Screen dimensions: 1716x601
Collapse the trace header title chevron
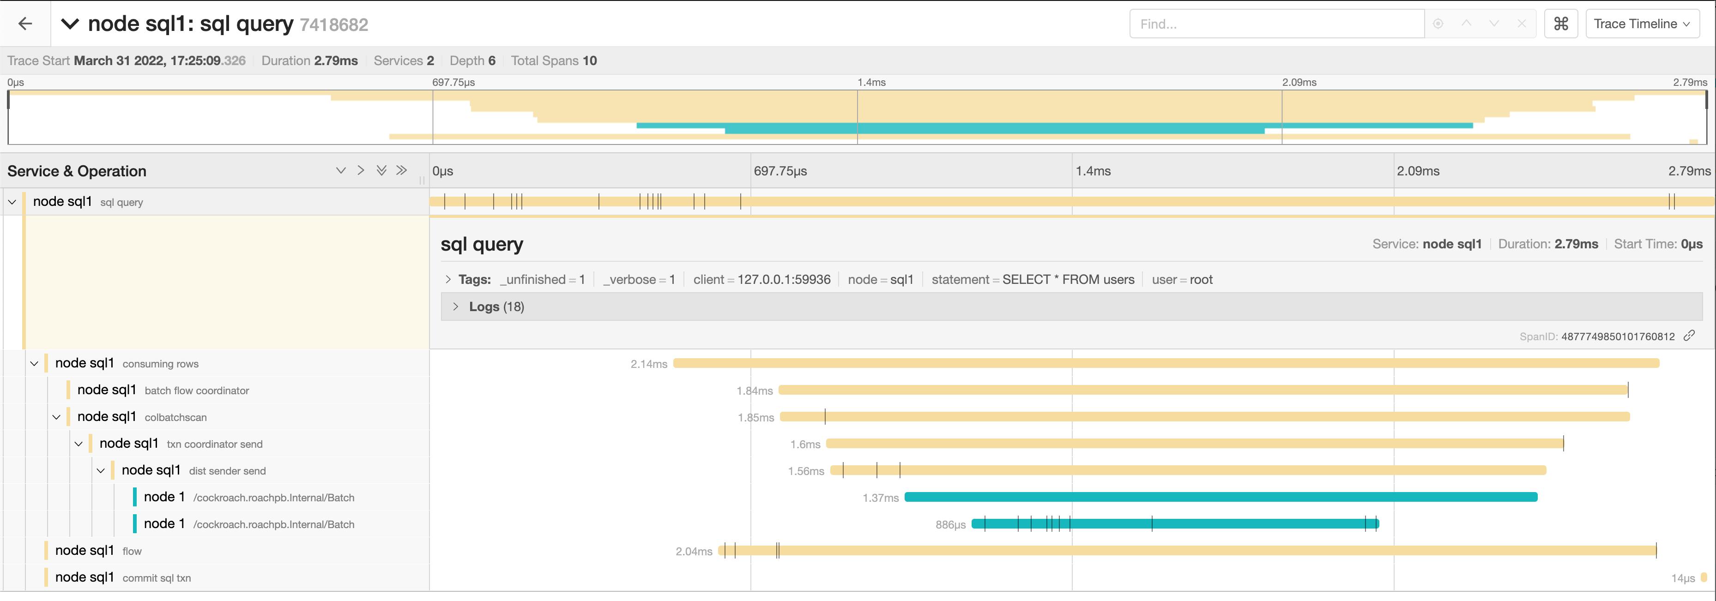tap(69, 24)
